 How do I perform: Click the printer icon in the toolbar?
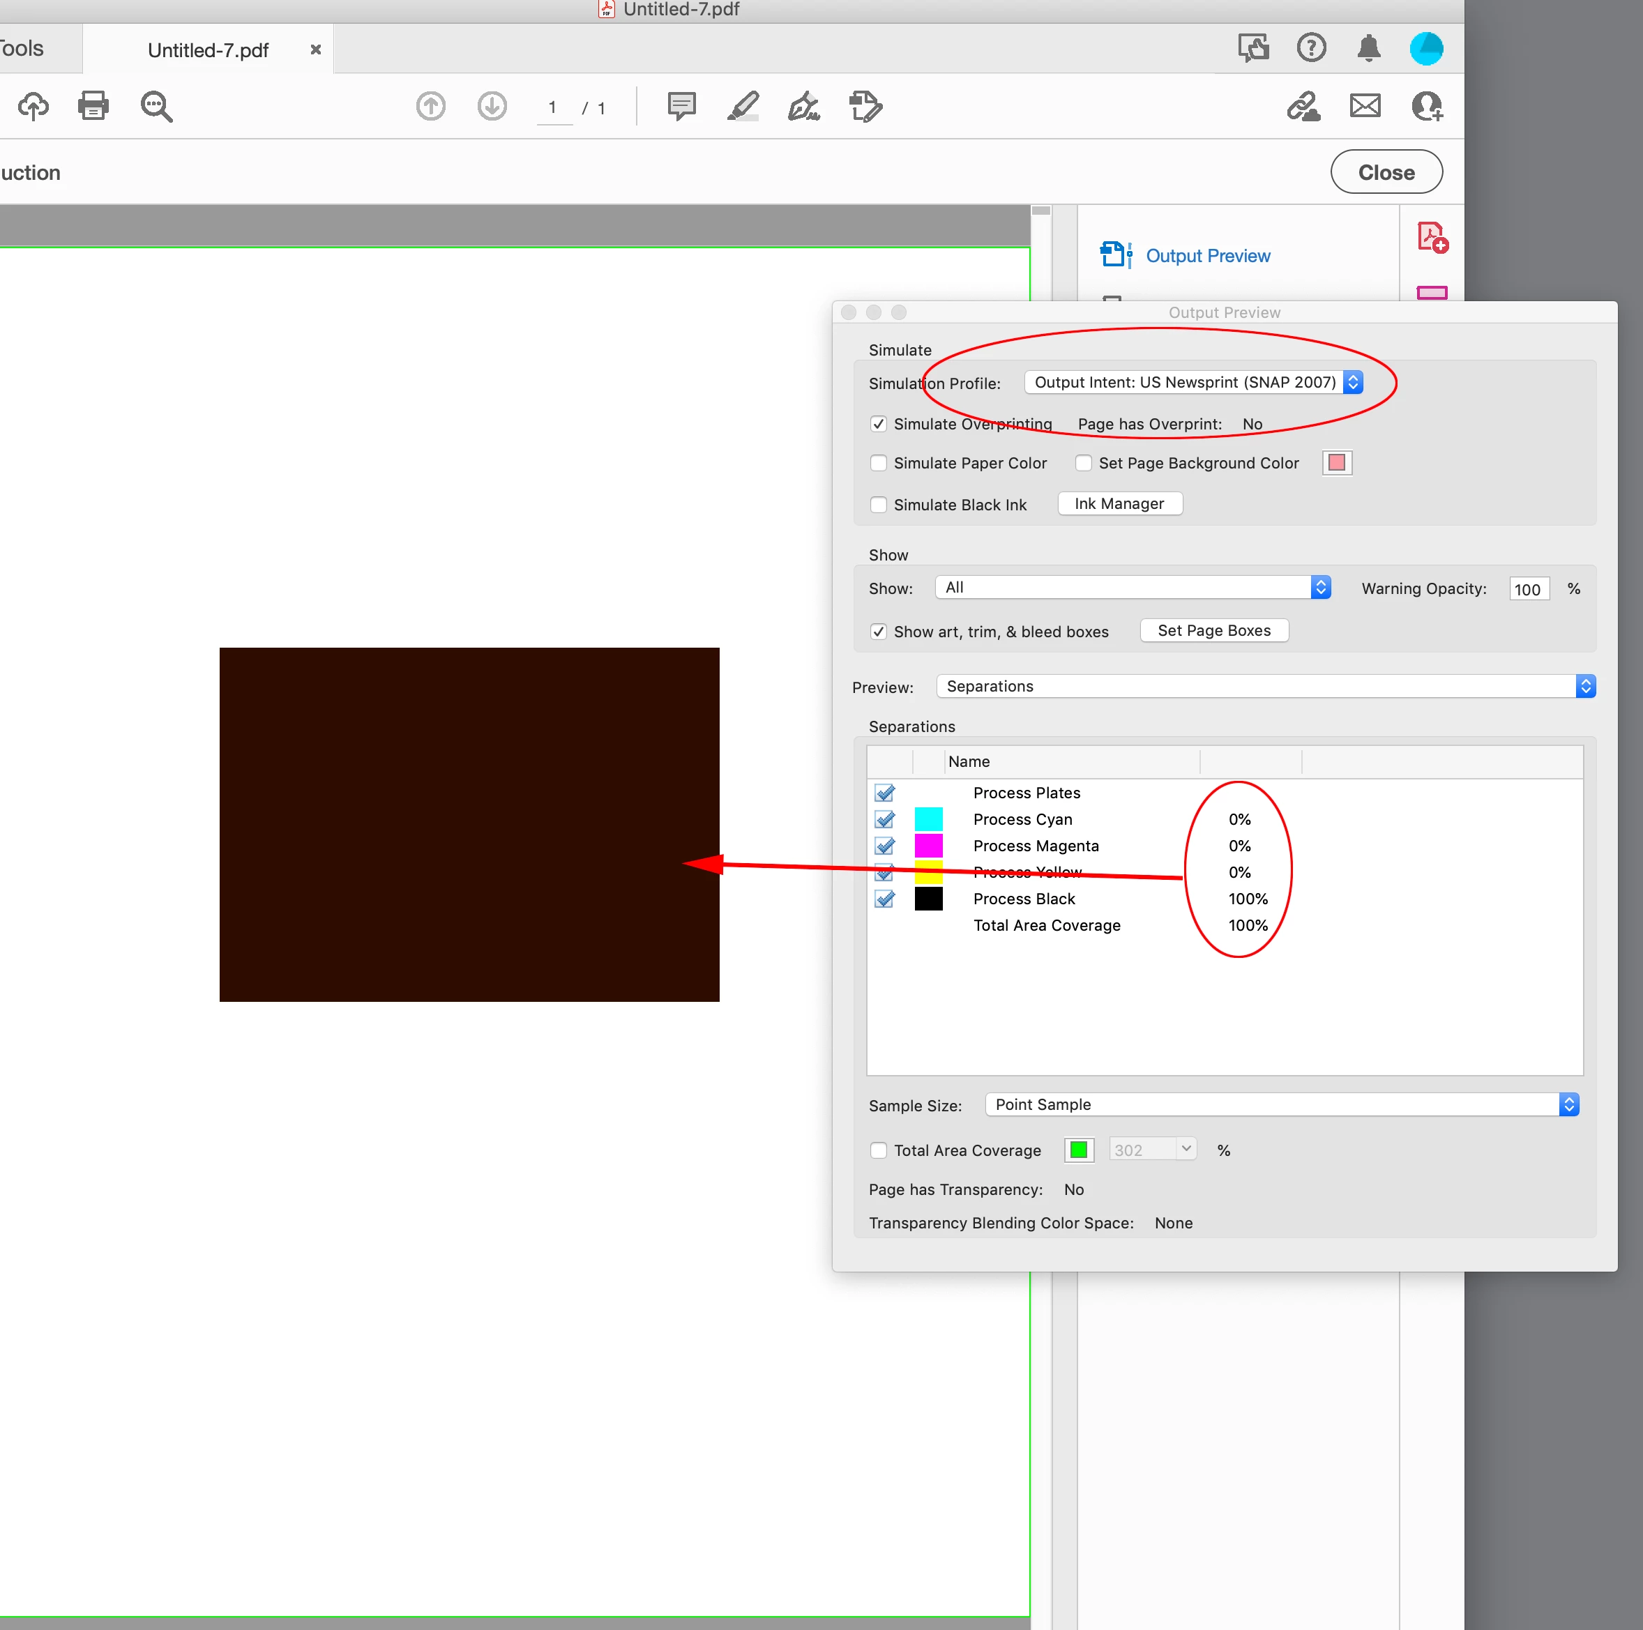coord(93,106)
